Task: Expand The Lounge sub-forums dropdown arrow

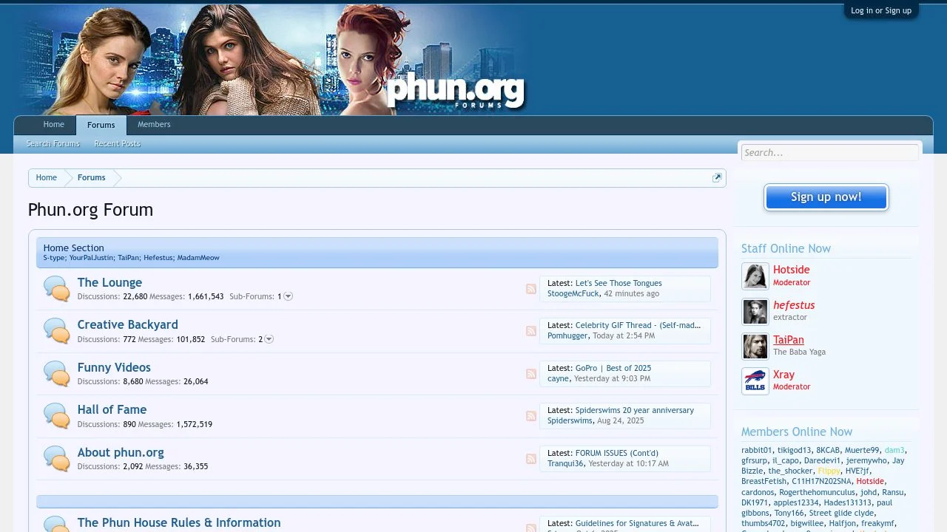Action: tap(287, 296)
